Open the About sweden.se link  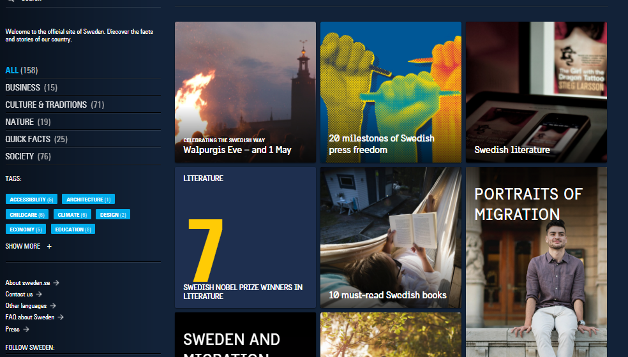(32, 282)
